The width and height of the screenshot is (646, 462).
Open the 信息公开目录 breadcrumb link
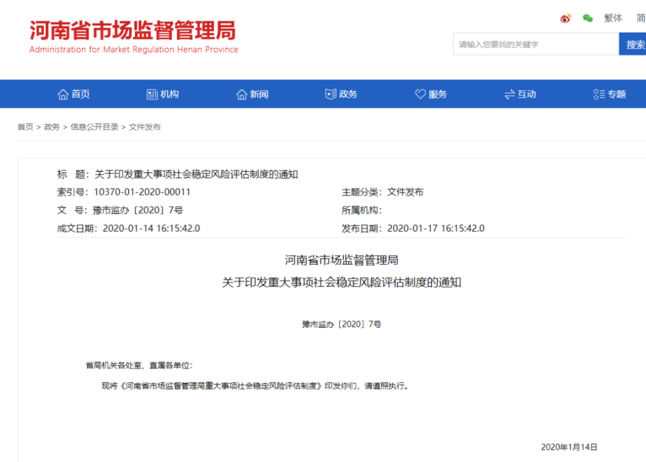[x=94, y=127]
